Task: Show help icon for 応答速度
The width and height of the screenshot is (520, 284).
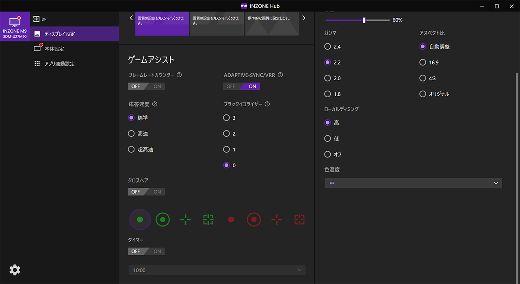Action: 154,104
